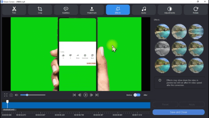The width and height of the screenshot is (209, 118).
Task: Open the Adjustments tab
Action: pyautogui.click(x=170, y=10)
